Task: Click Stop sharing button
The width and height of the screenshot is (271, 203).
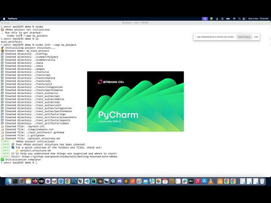Action: click(x=244, y=37)
